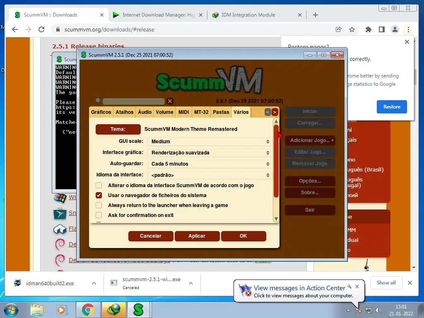Viewport: 424px width, 318px height.
Task: Share this page icon in Chrome
Action: point(338,29)
